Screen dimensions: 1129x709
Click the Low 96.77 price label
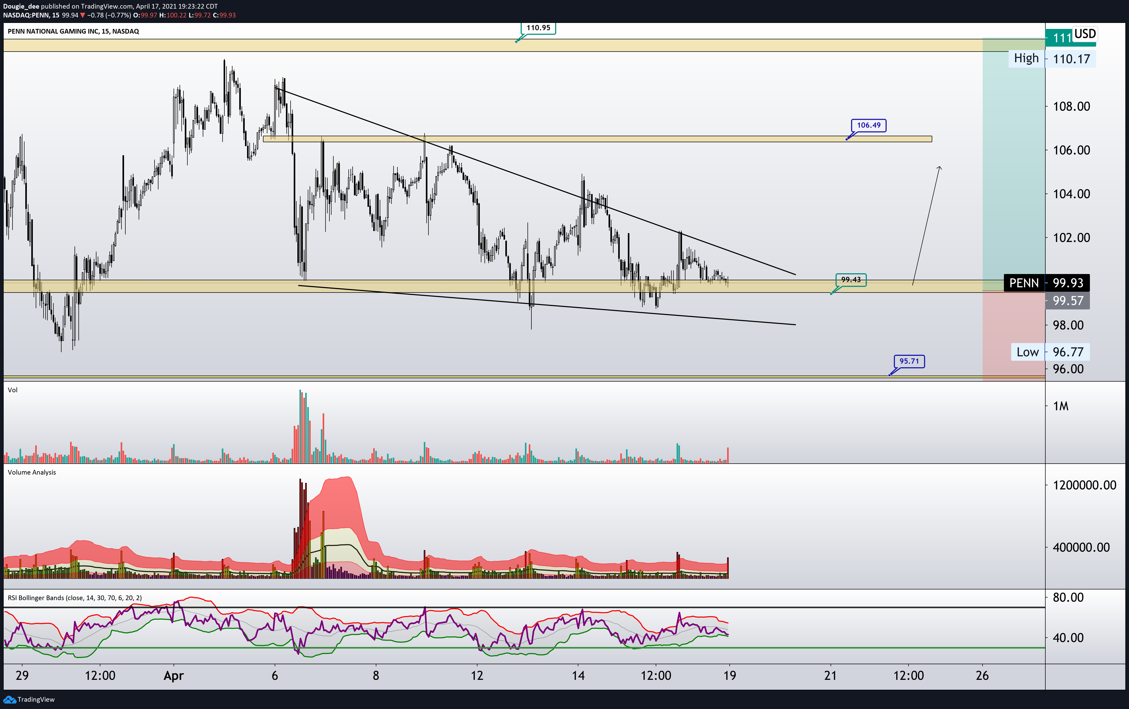click(x=1050, y=352)
